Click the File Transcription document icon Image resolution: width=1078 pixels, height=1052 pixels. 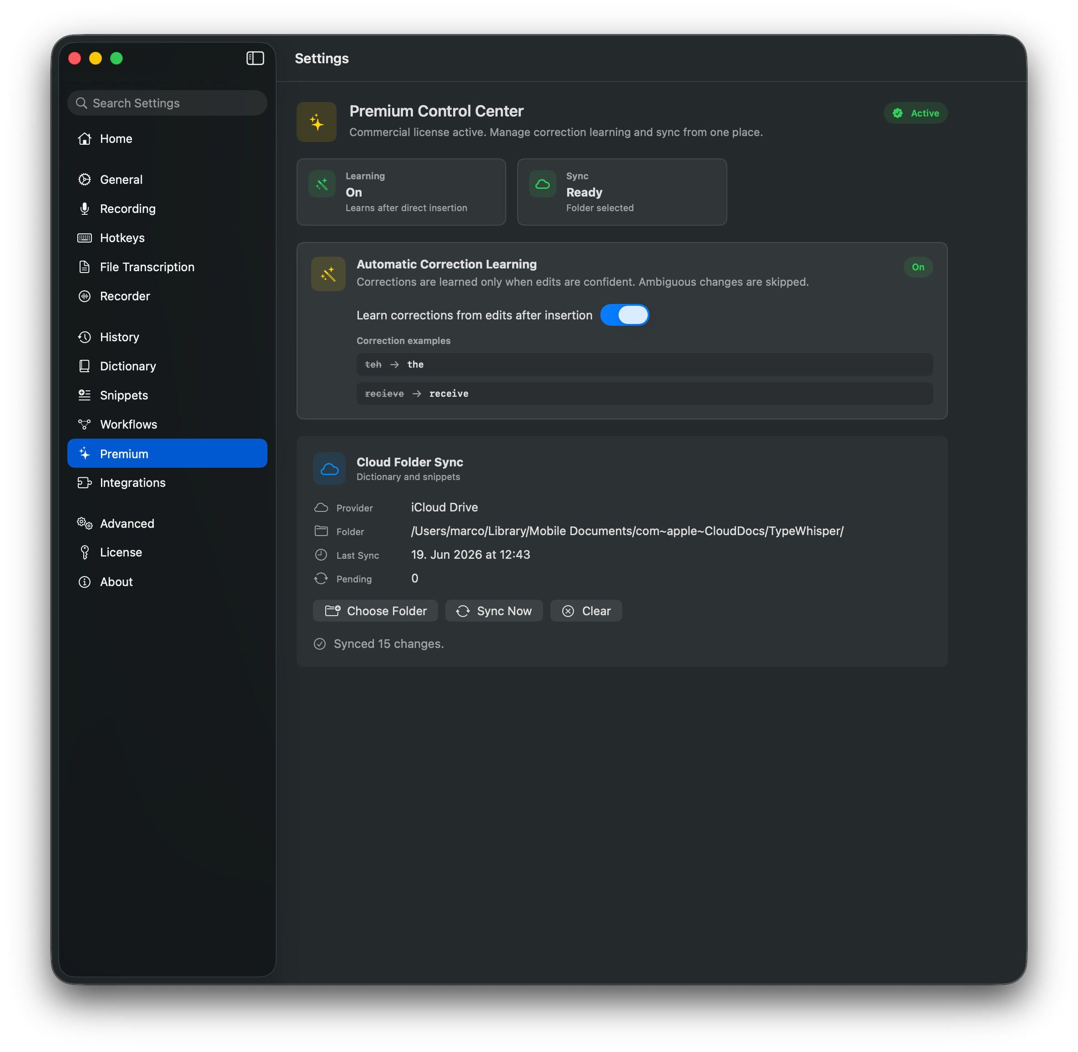pos(85,267)
